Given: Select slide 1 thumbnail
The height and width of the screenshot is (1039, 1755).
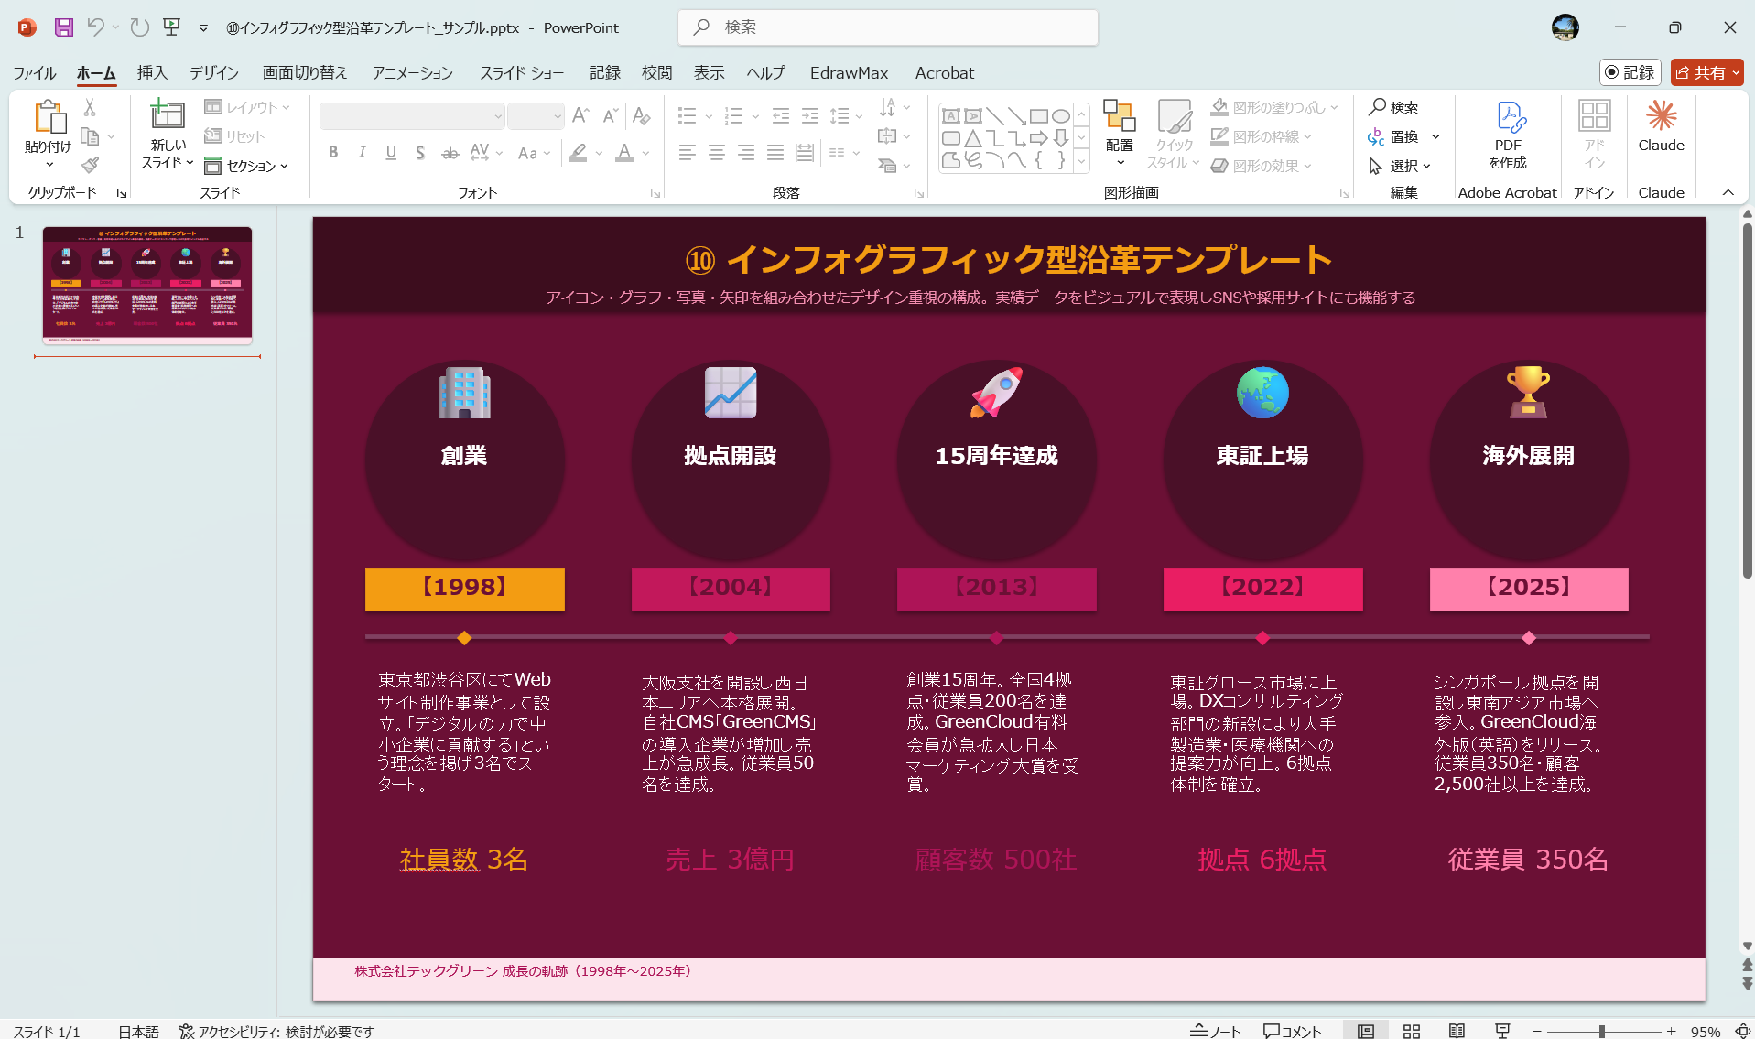Looking at the screenshot, I should pyautogui.click(x=147, y=286).
